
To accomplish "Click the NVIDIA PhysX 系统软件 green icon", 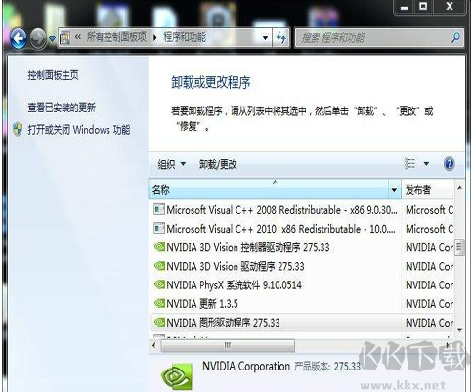I will (159, 284).
